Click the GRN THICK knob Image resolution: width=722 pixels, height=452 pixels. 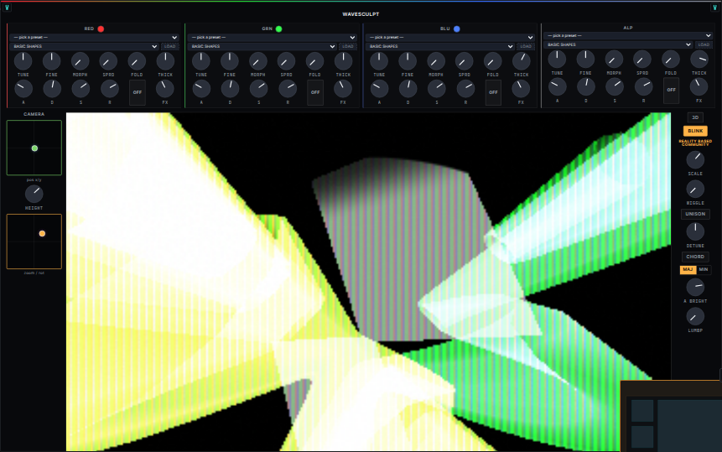tap(343, 61)
